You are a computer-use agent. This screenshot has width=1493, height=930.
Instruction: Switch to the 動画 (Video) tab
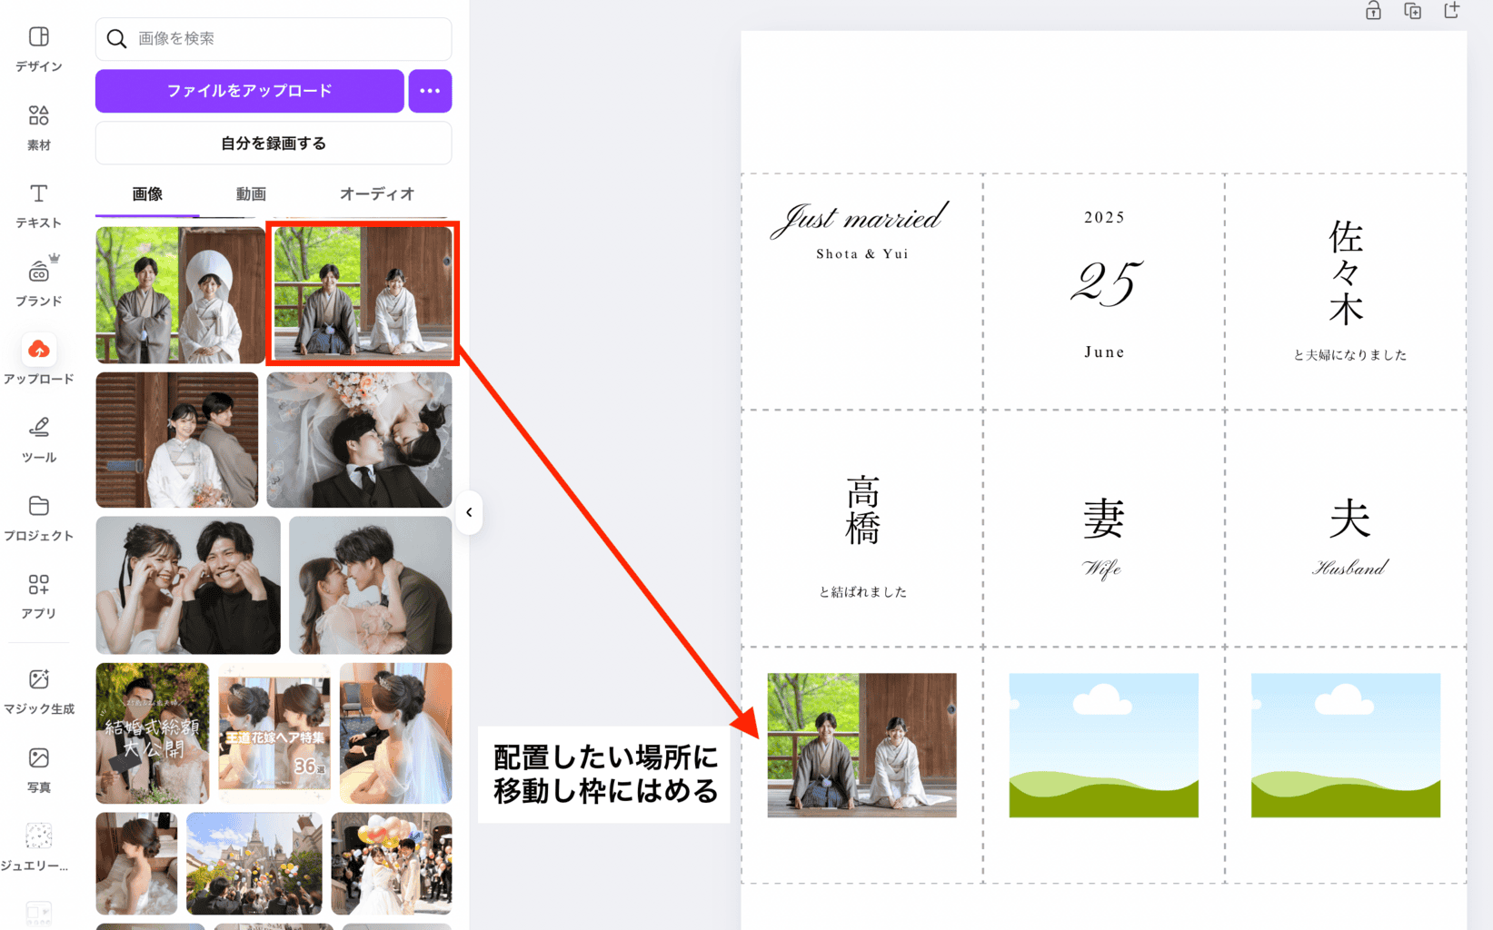[251, 193]
